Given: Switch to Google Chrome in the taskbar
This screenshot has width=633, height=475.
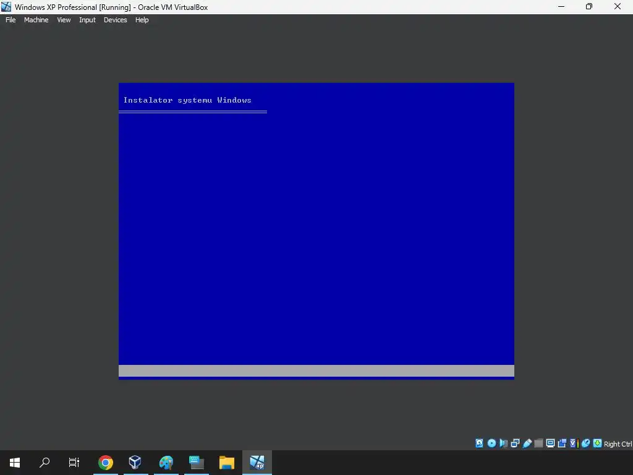Looking at the screenshot, I should click(x=106, y=463).
